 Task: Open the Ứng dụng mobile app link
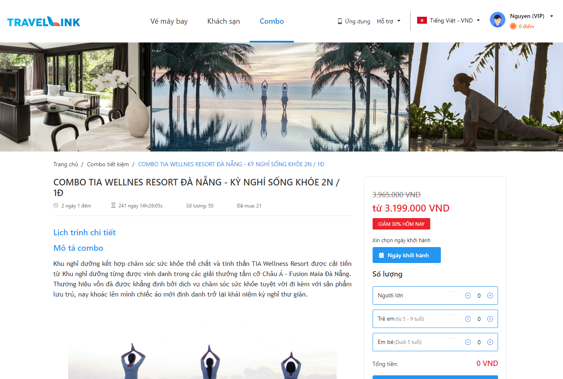(354, 21)
